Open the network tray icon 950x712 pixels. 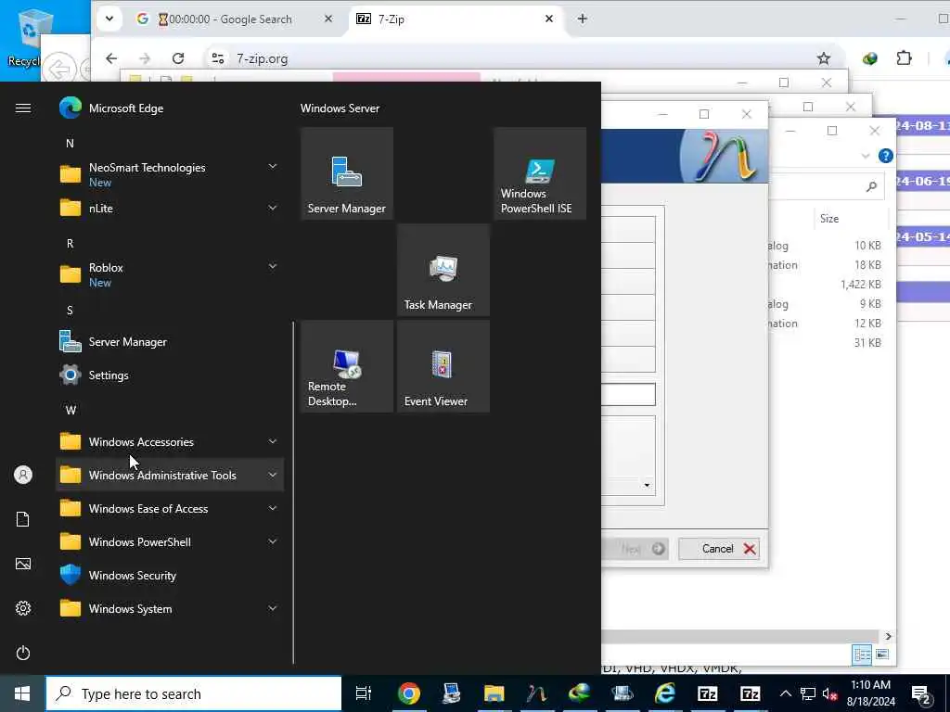tap(808, 694)
